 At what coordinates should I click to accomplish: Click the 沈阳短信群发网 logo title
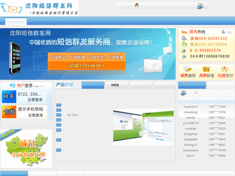(x=49, y=6)
